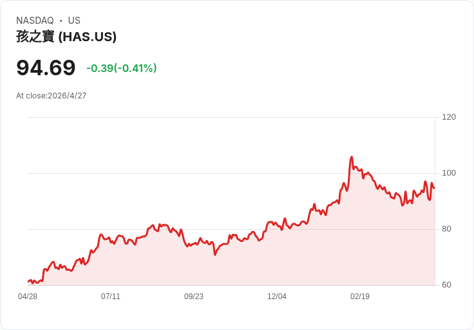Viewport: 474px width, 330px height.
Task: Select the 80 y-axis label
Action: click(446, 229)
